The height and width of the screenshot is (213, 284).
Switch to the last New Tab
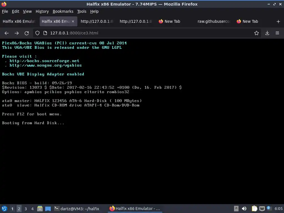point(253,21)
